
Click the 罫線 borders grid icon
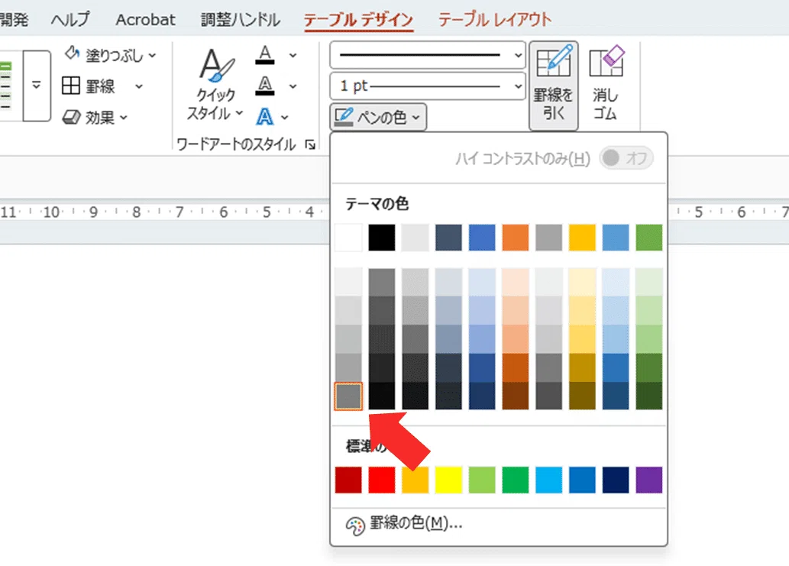pyautogui.click(x=71, y=86)
